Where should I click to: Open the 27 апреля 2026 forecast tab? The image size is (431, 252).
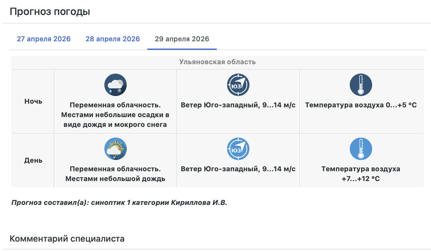point(44,39)
